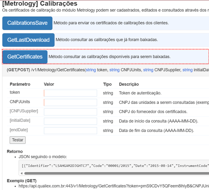209x190 pixels.
Task: Click the token parameter name label
Action: coord(15,93)
